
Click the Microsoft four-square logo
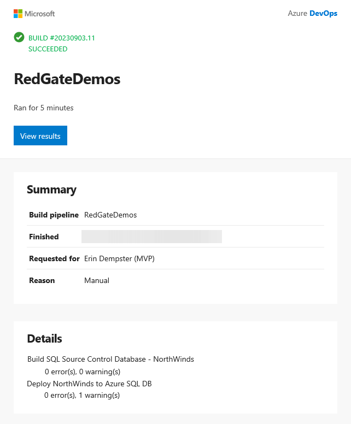[18, 14]
